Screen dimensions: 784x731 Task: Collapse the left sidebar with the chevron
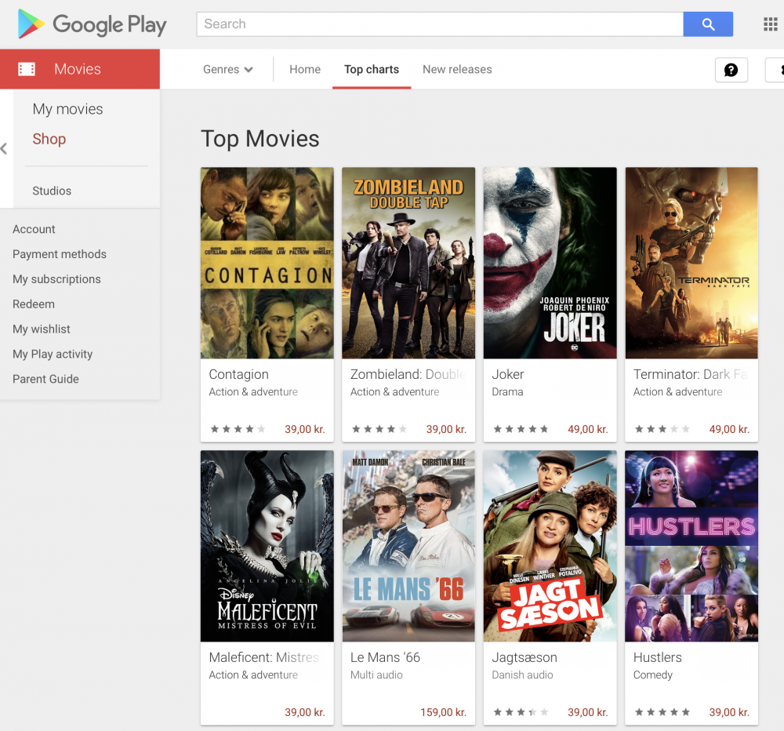[4, 149]
